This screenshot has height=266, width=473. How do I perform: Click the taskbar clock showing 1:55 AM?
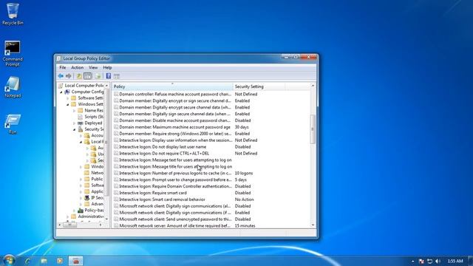pyautogui.click(x=455, y=261)
